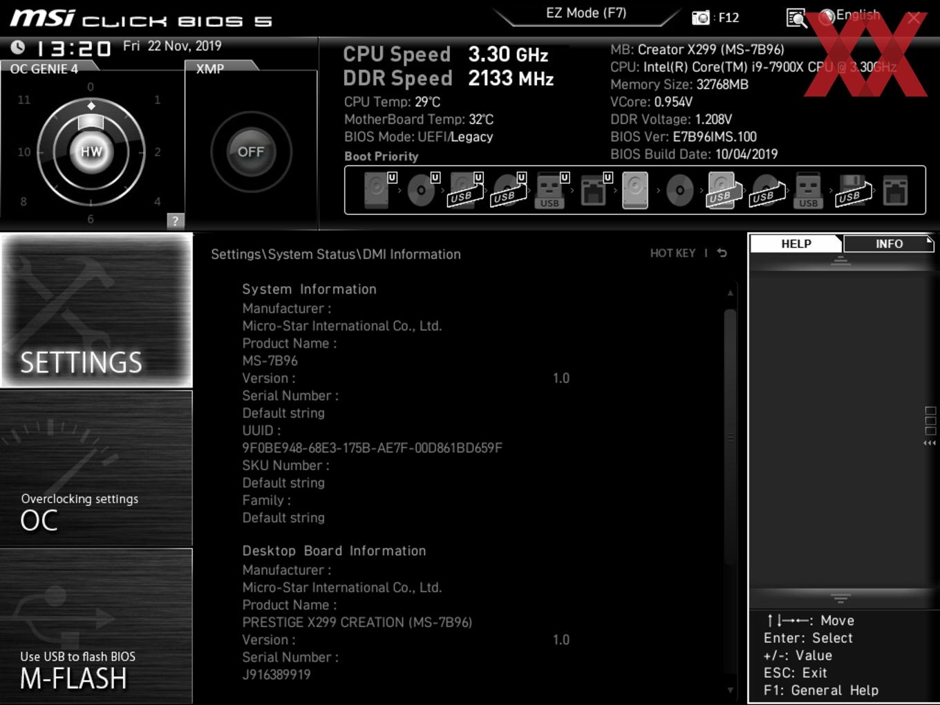This screenshot has height=705, width=940.
Task: Click the Memory Size 32768MB entry
Action: 679,84
